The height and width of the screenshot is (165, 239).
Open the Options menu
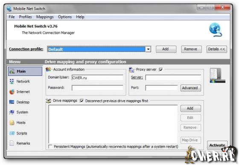[x=65, y=17]
